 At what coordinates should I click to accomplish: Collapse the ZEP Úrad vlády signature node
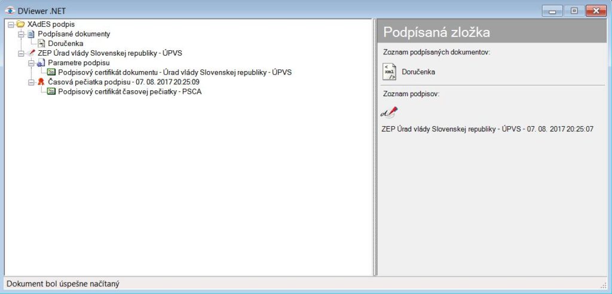[21, 53]
